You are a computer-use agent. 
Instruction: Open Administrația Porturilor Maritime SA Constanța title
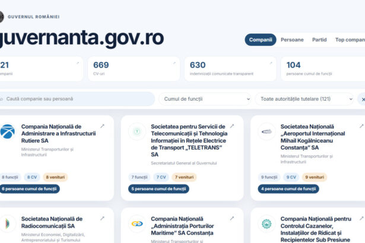pyautogui.click(x=182, y=226)
